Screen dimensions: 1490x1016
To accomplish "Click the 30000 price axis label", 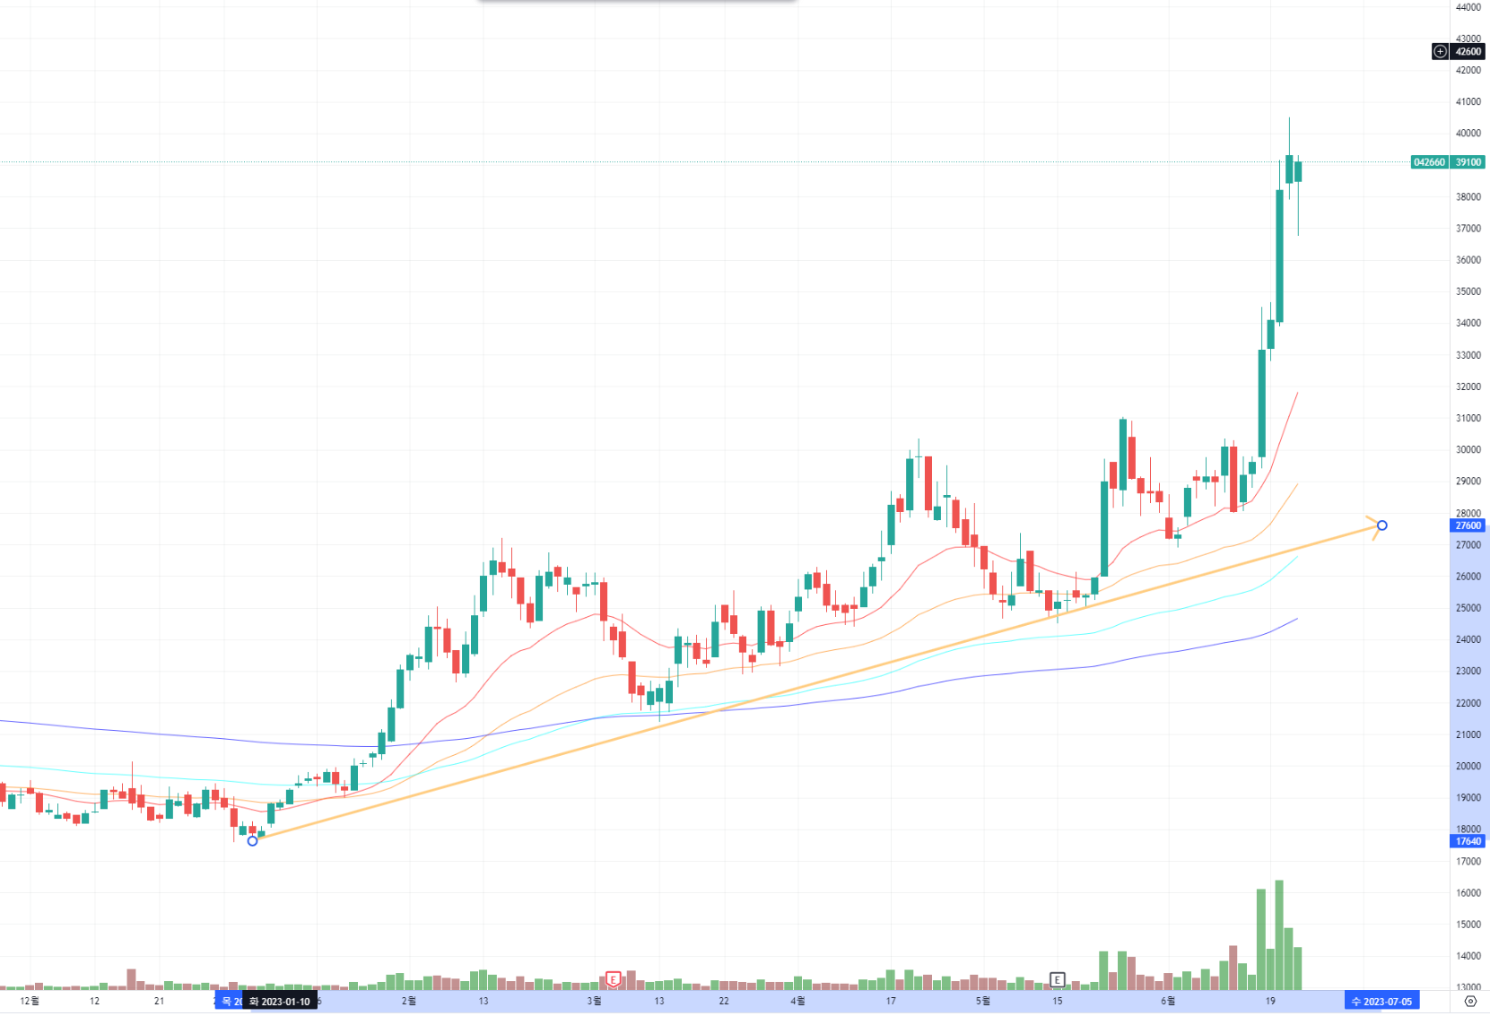I will (1468, 450).
